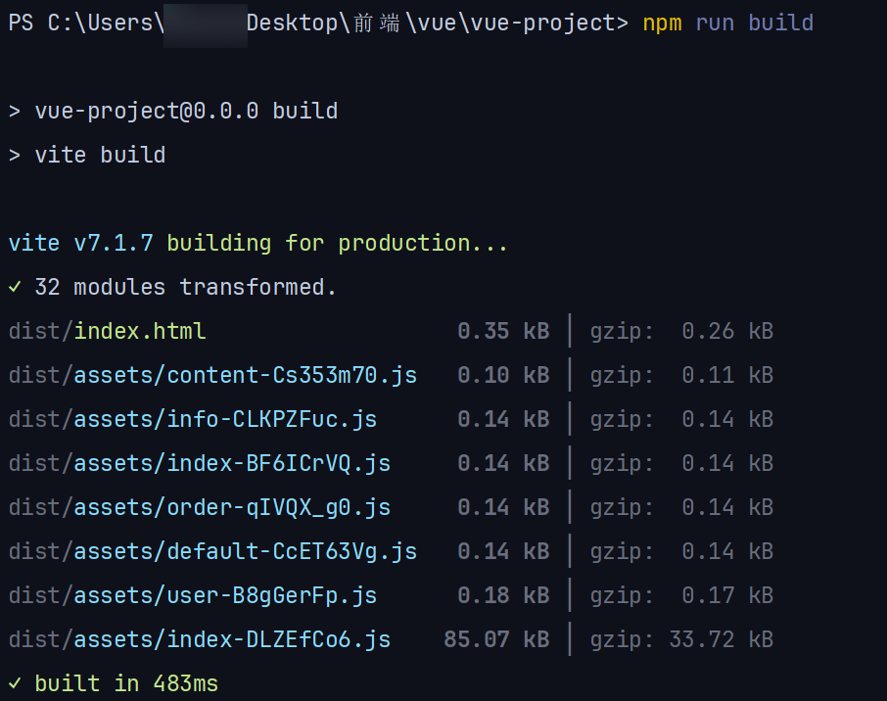This screenshot has width=887, height=701.
Task: Click the checkmark beside "32 modules transformed"
Action: click(x=14, y=287)
